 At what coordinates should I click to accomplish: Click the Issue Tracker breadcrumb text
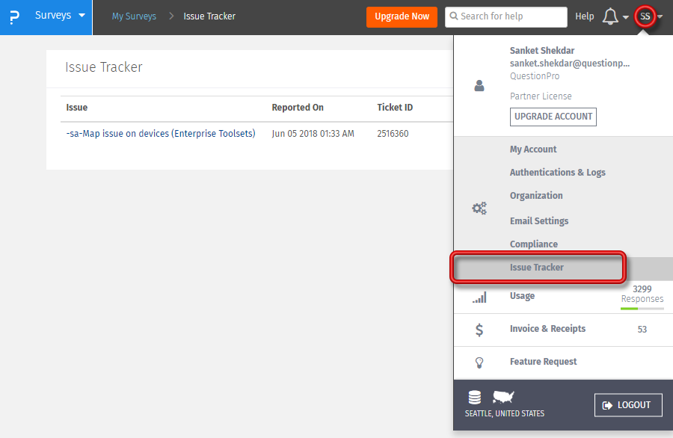[209, 16]
